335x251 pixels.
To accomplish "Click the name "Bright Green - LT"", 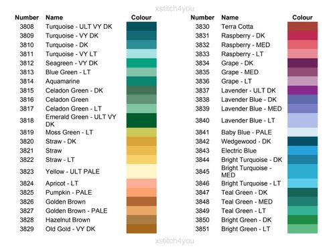I will [246, 229].
